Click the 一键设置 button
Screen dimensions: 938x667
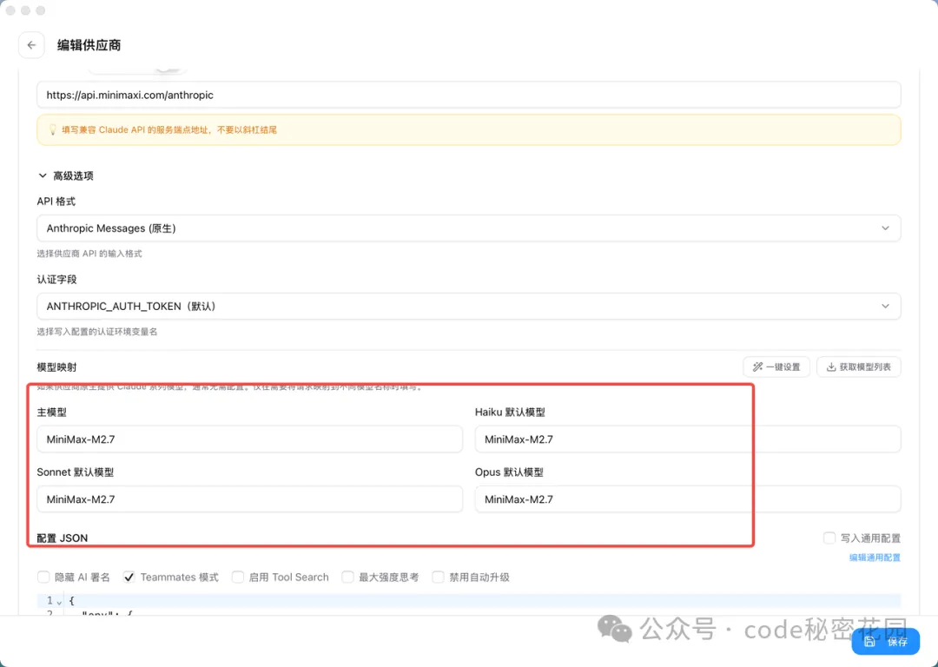coord(776,367)
